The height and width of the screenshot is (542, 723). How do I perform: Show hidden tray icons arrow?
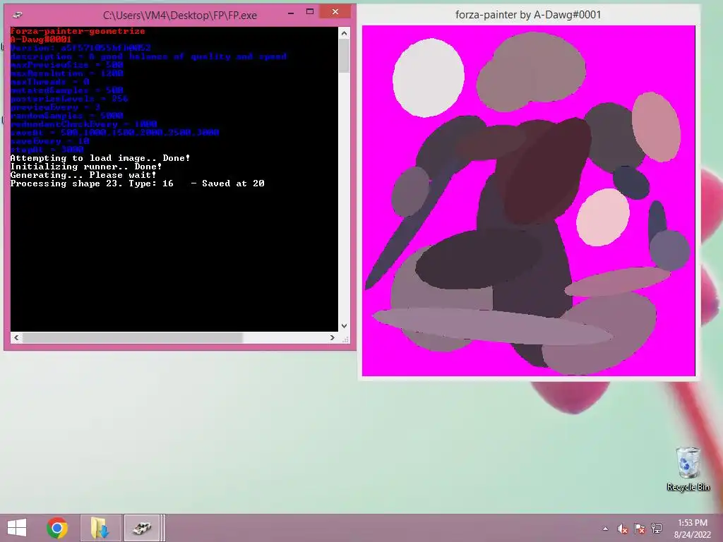[x=605, y=529]
